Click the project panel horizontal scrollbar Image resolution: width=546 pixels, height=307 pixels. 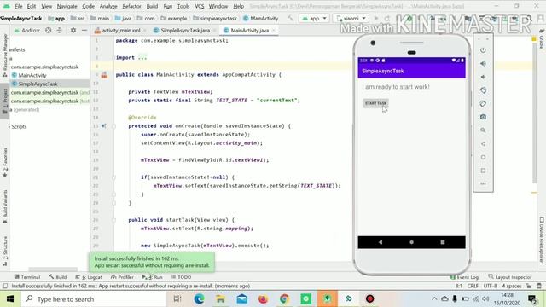click(x=53, y=269)
